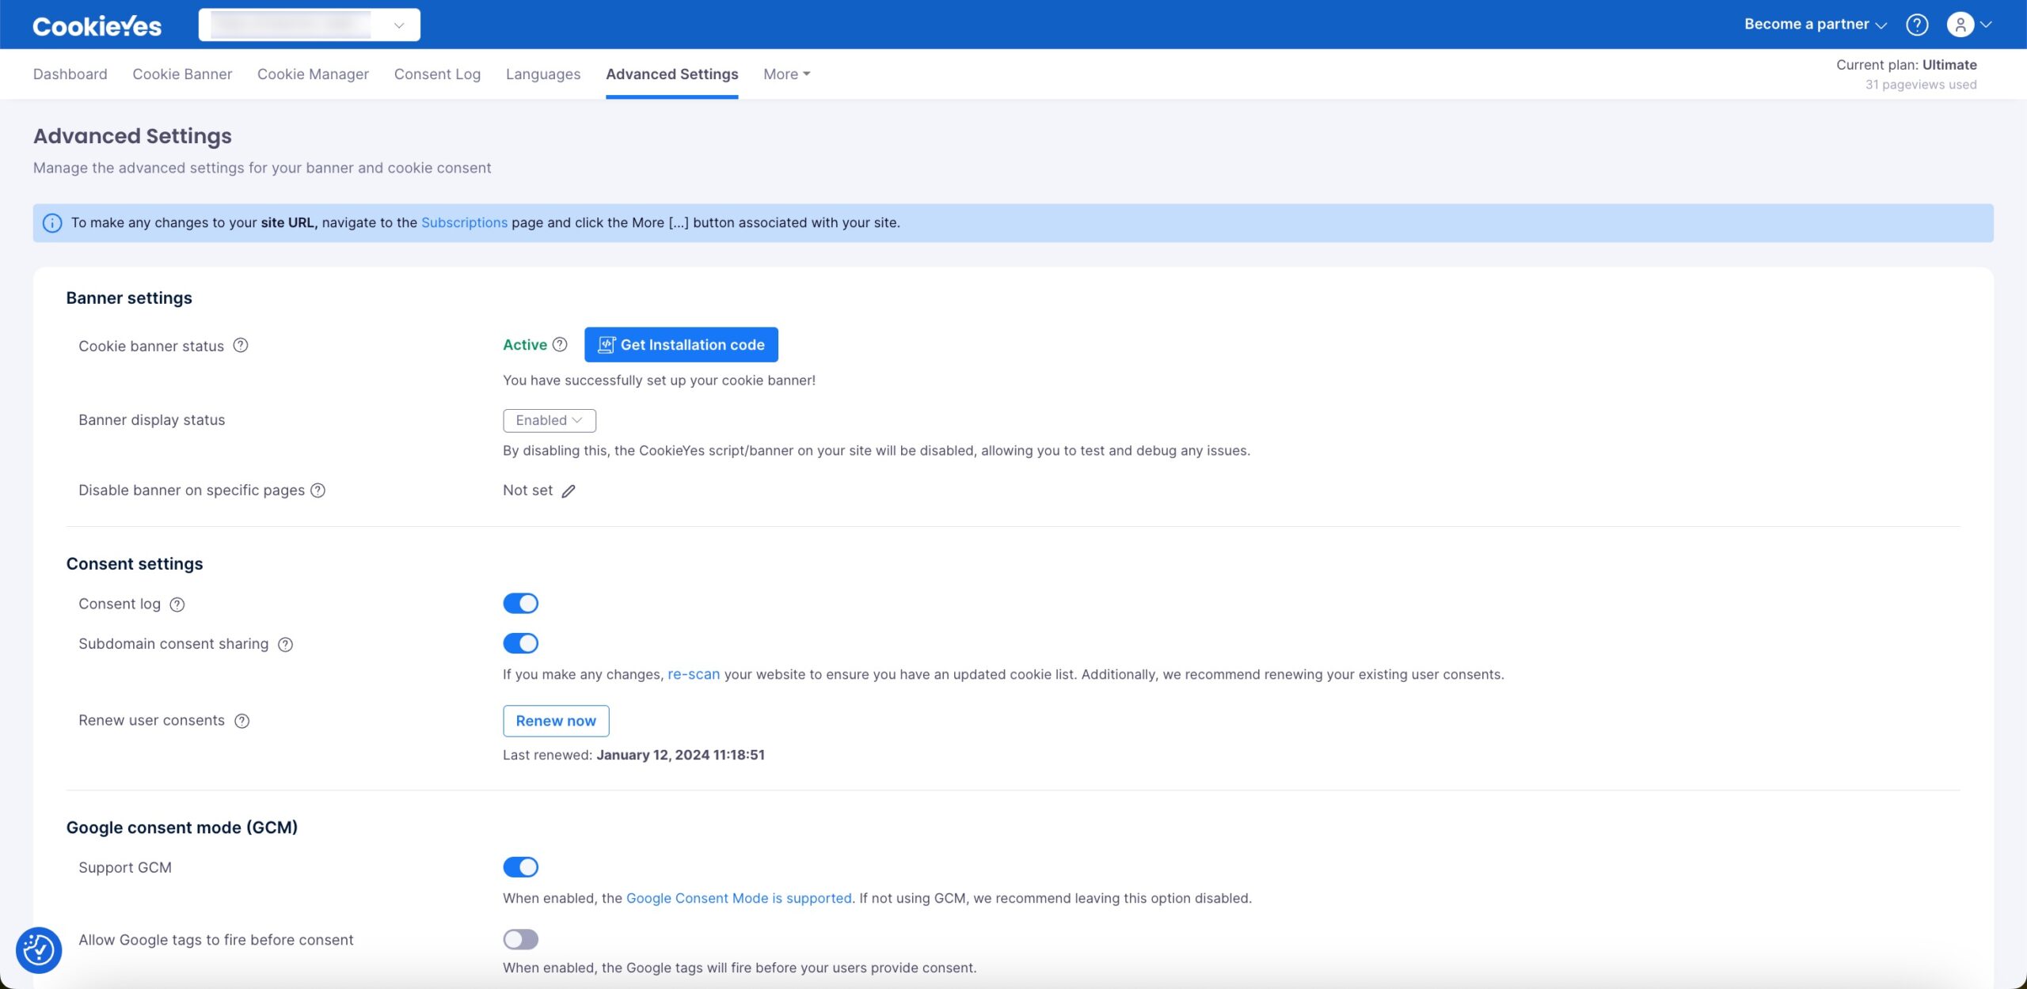Switch to the Cookie Manager tab
The width and height of the screenshot is (2027, 989).
click(x=313, y=74)
